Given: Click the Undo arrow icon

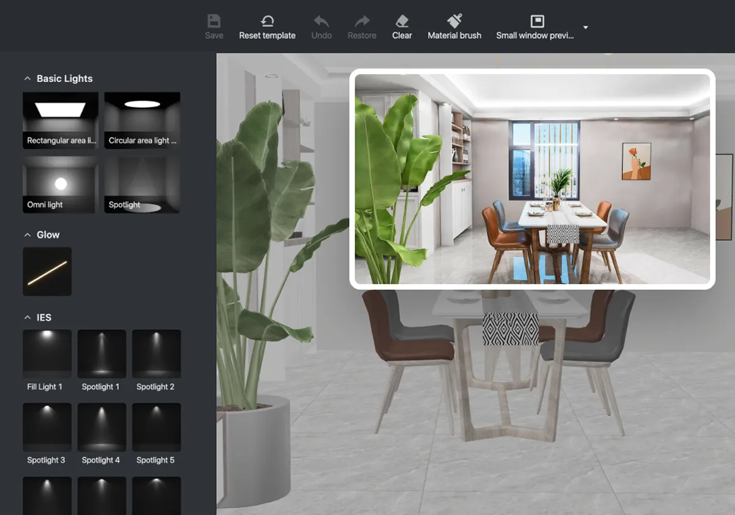Looking at the screenshot, I should pos(321,21).
